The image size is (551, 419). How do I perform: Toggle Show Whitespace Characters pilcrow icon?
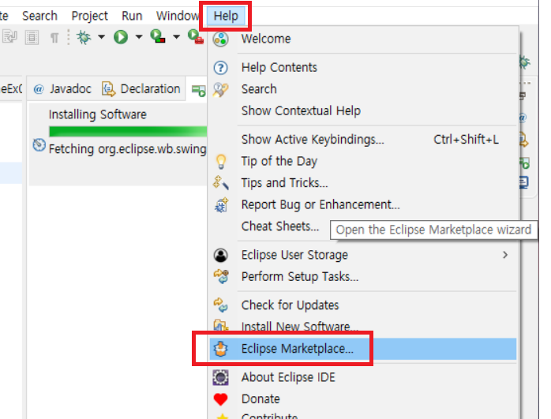tap(54, 38)
